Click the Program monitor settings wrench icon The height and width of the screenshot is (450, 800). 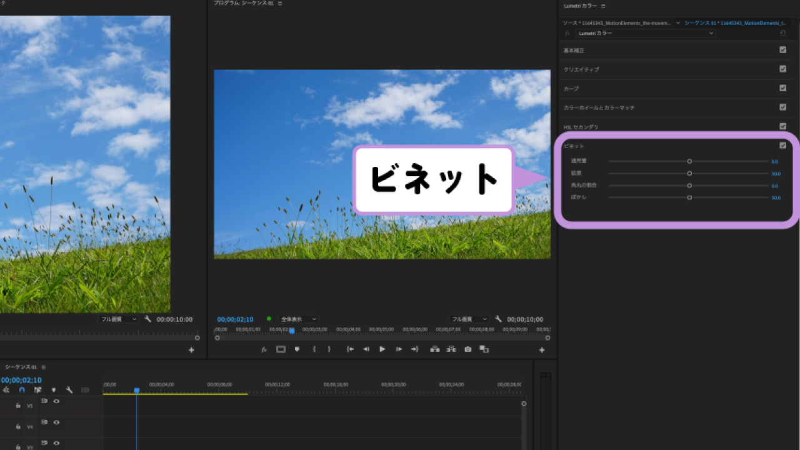[498, 319]
